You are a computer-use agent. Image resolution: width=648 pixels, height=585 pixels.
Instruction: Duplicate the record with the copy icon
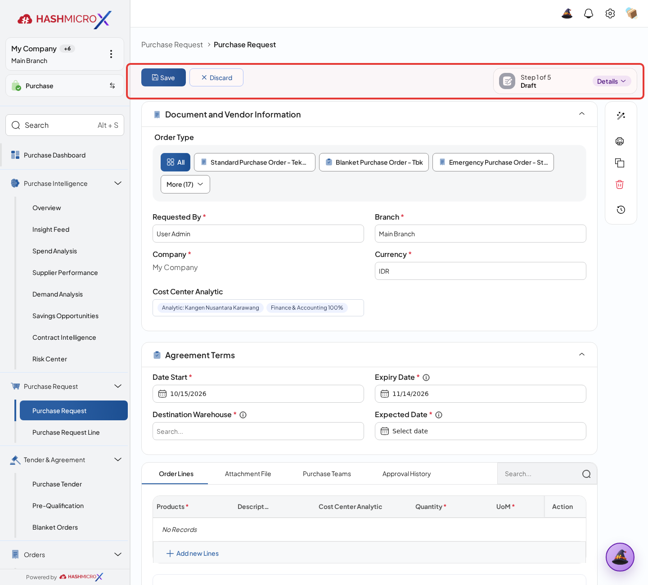(620, 163)
